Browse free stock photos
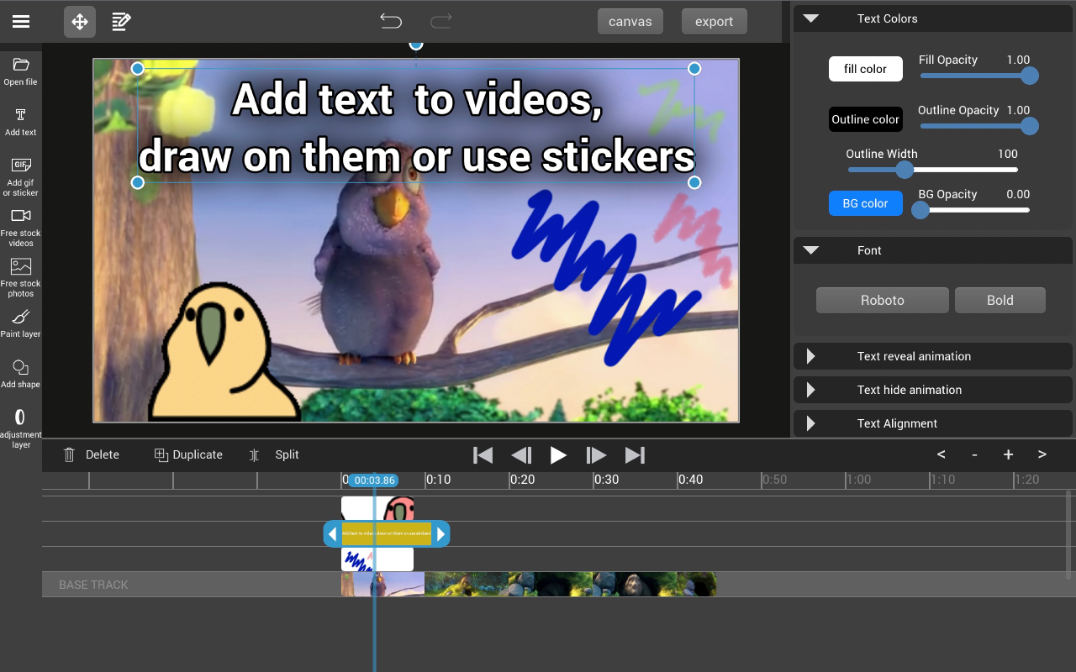The width and height of the screenshot is (1076, 672). tap(21, 278)
